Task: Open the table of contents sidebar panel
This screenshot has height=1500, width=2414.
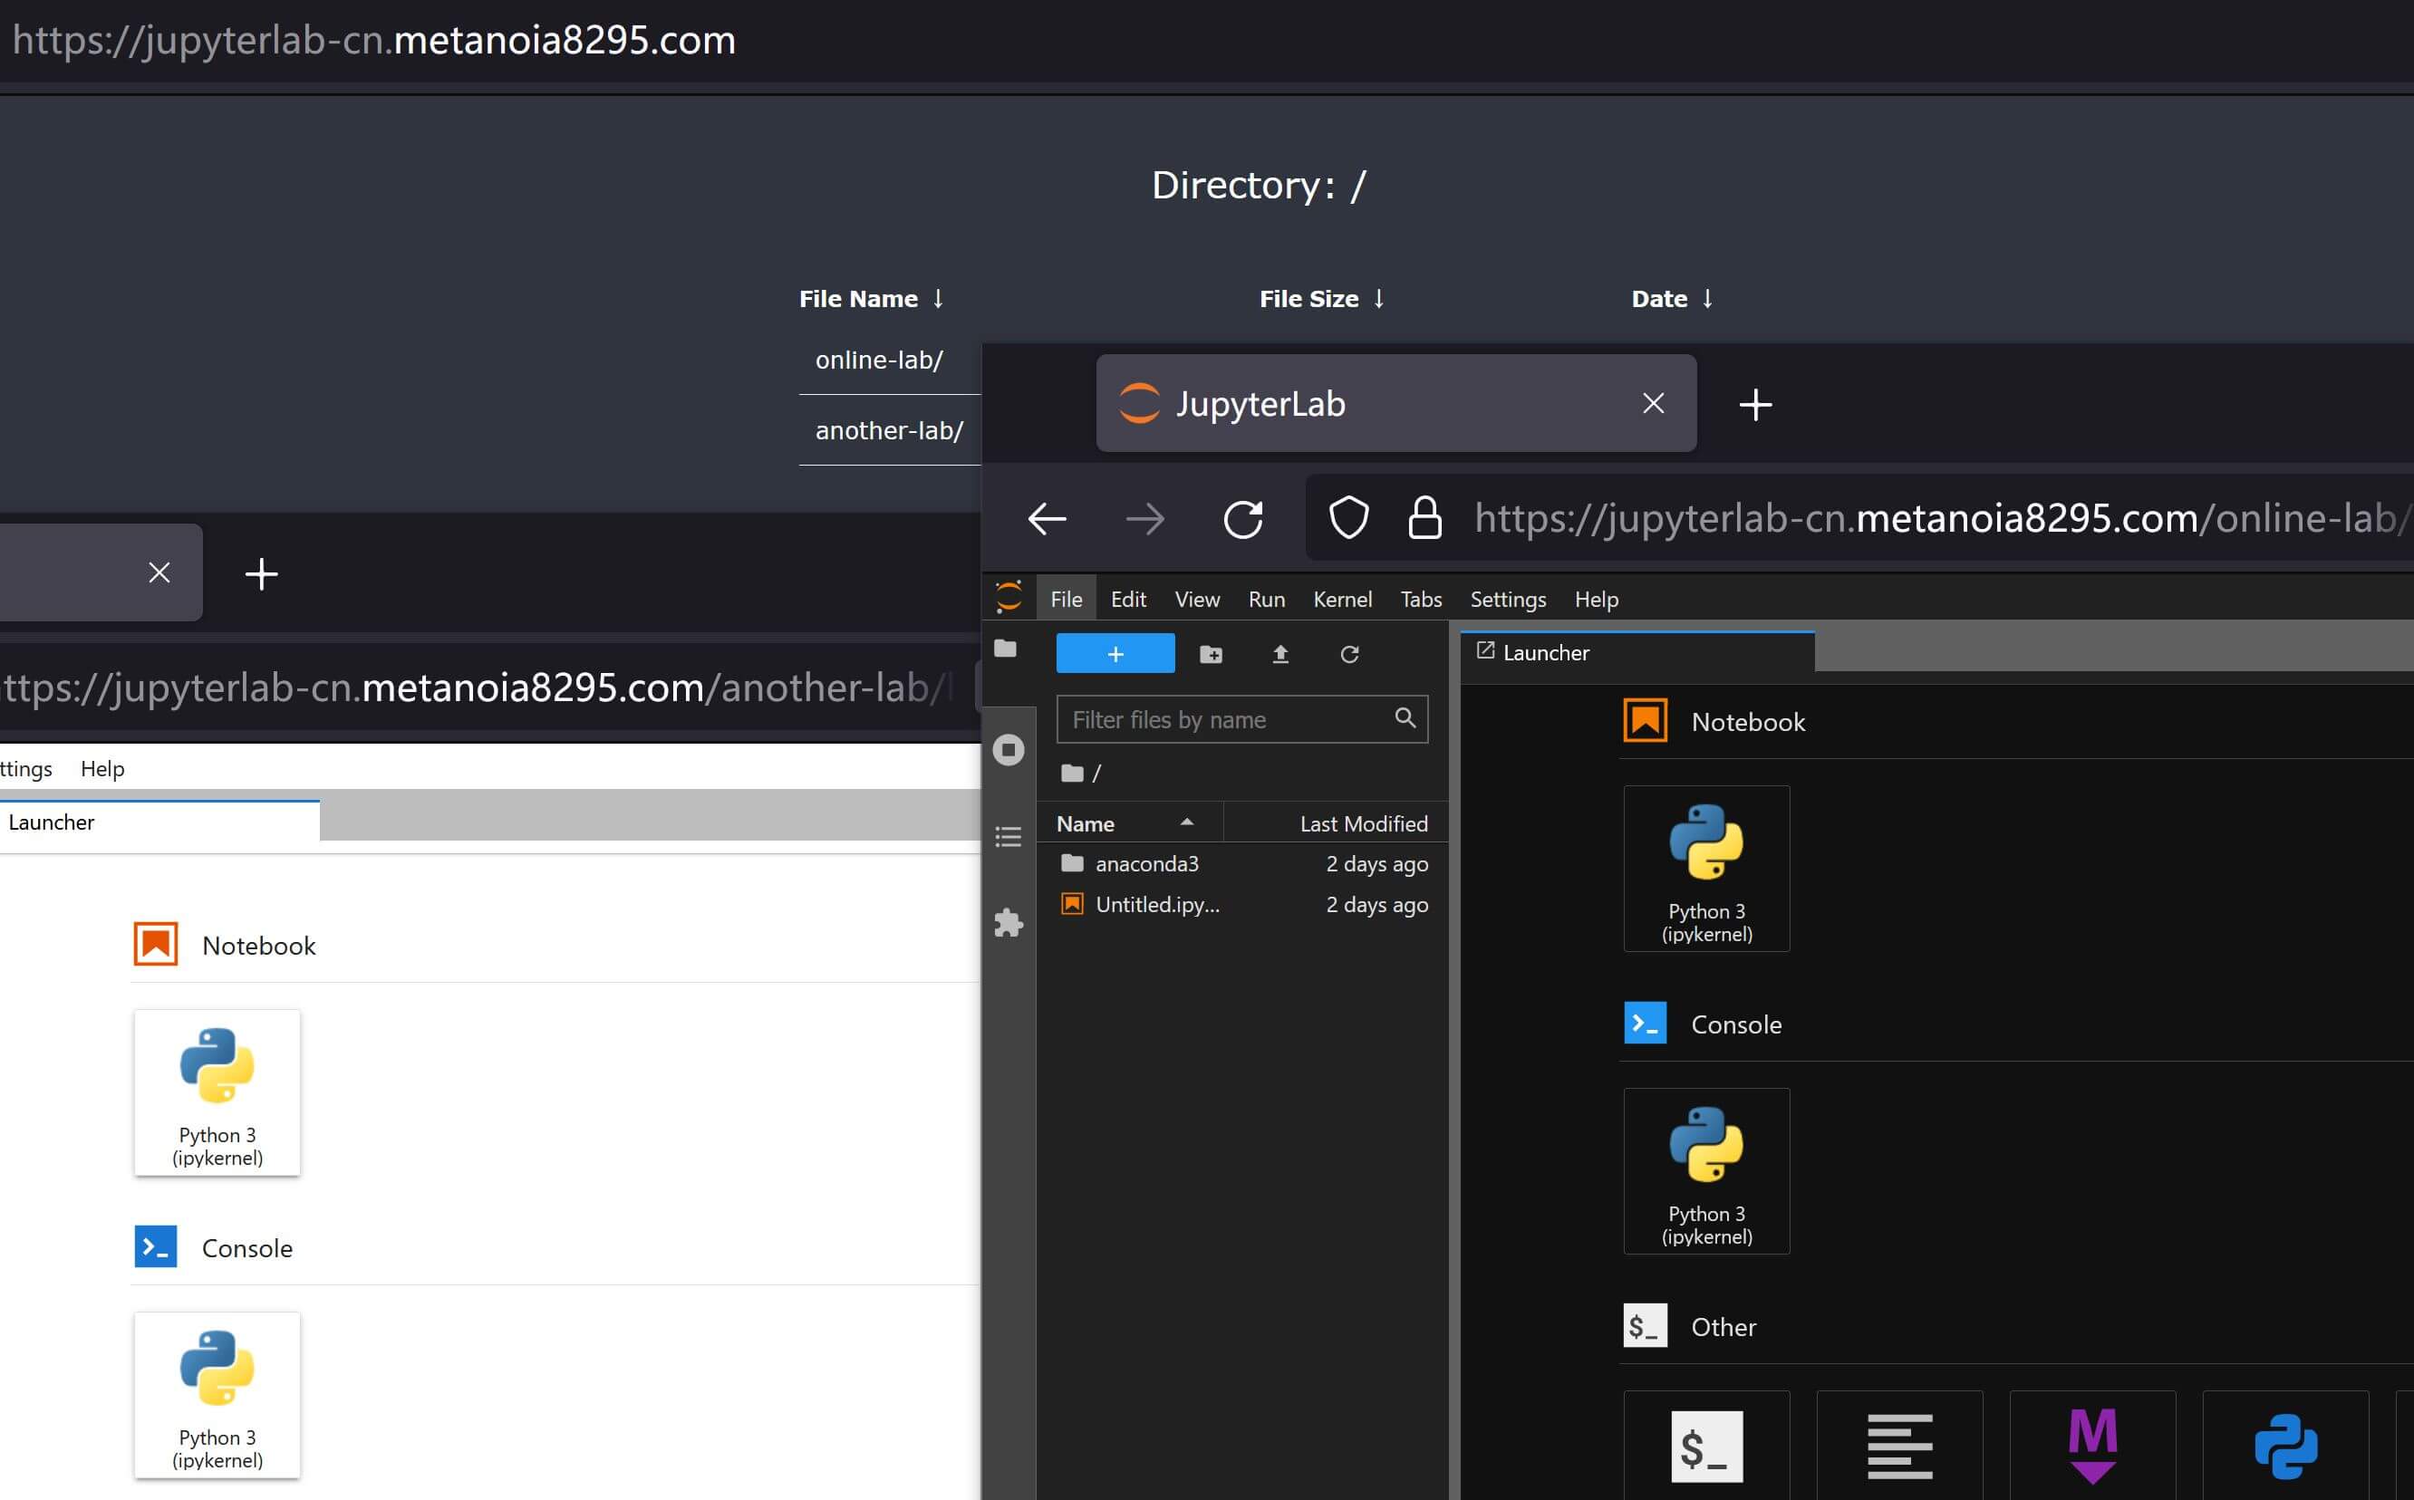Action: tap(1008, 837)
